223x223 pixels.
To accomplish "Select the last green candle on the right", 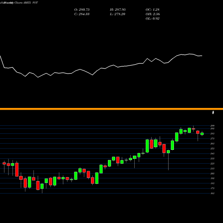I will coord(202,134).
